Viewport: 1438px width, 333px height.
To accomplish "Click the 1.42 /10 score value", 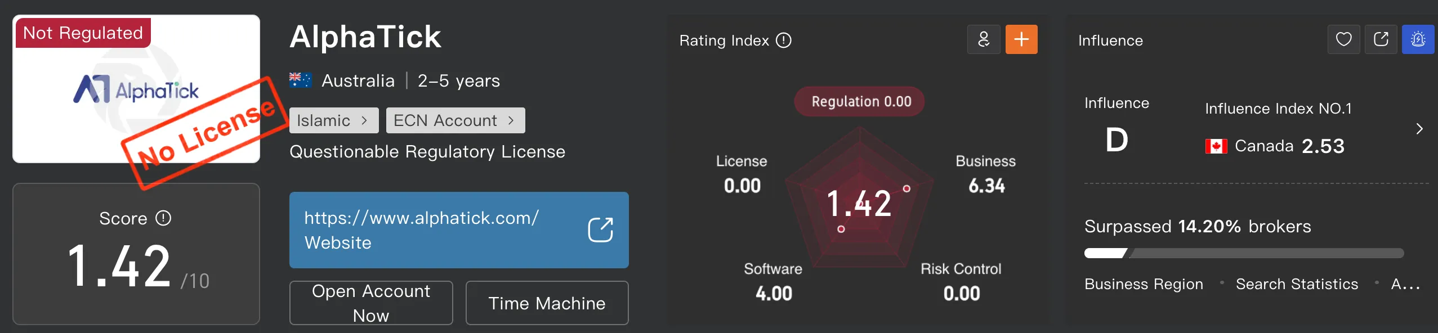I will 138,267.
